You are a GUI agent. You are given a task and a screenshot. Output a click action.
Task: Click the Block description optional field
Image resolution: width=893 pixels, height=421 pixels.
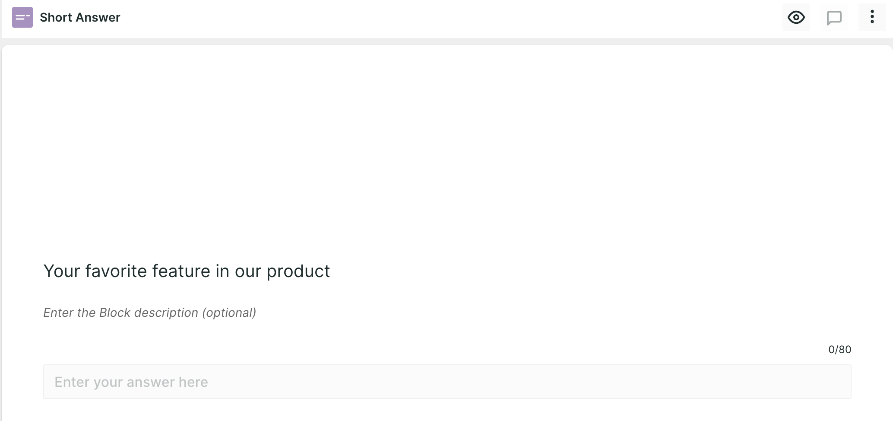(x=150, y=313)
